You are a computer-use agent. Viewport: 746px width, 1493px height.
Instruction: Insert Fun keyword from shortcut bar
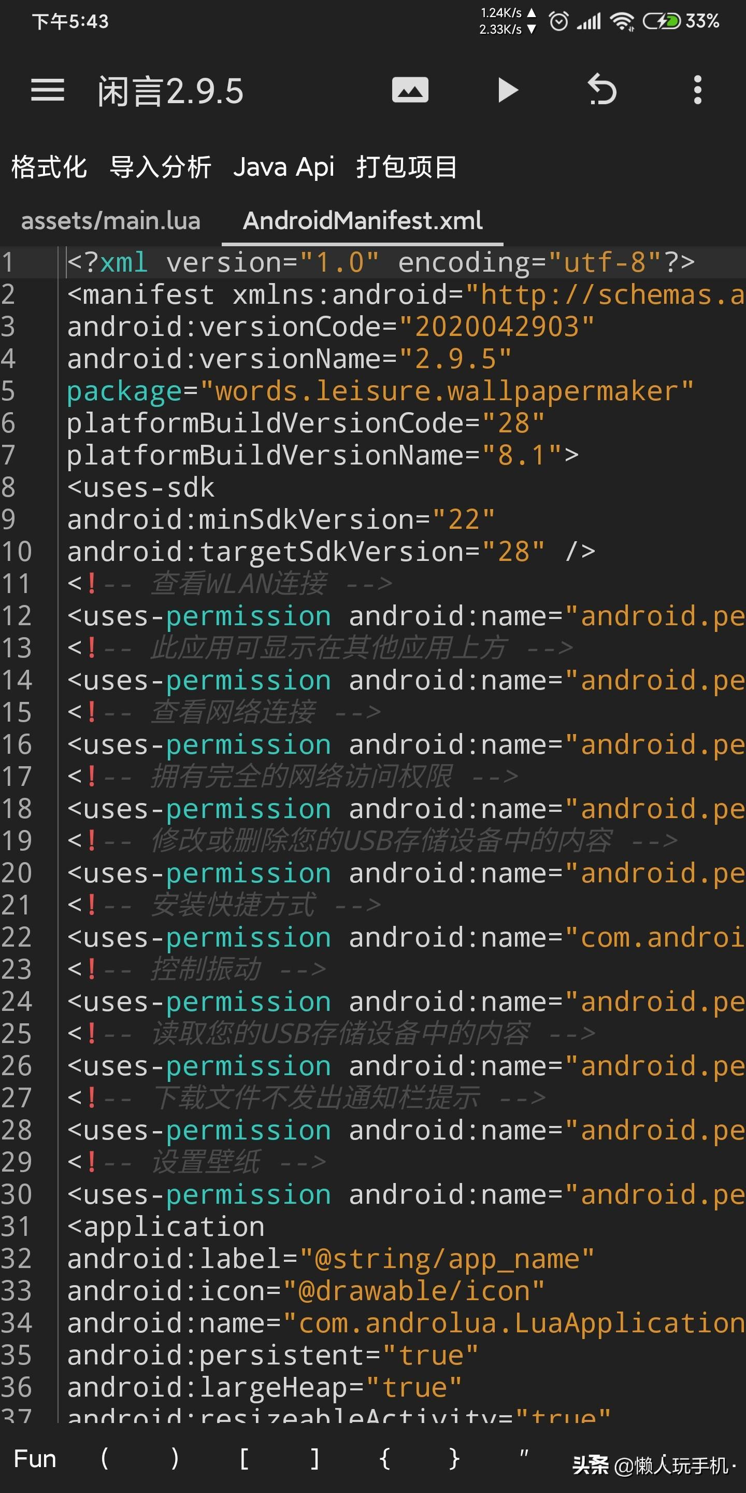click(x=35, y=1458)
